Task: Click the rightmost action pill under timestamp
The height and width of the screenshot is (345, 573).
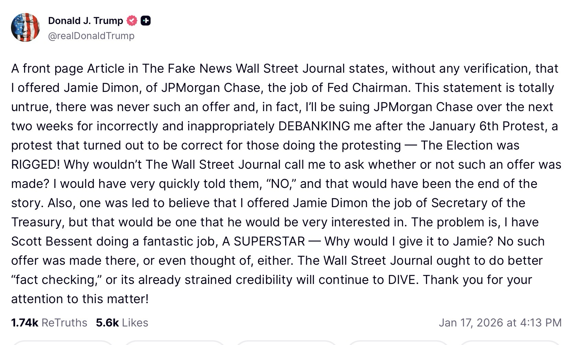Action: [x=511, y=343]
